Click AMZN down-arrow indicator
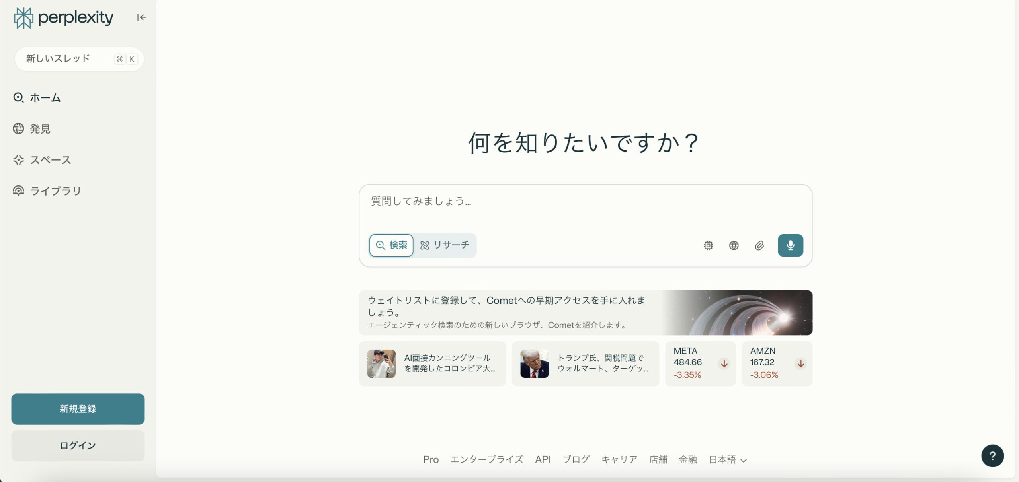The image size is (1019, 482). coord(800,363)
